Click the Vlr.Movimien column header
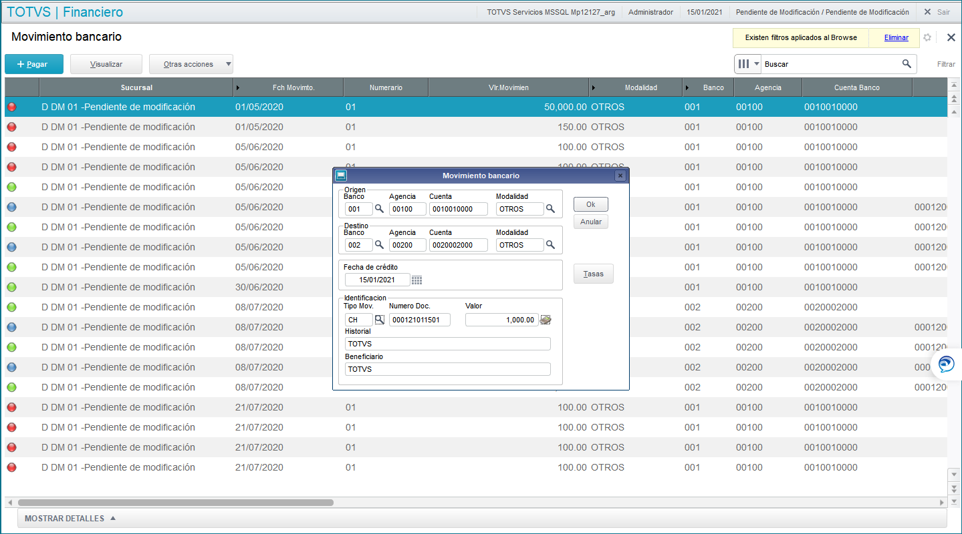Viewport: 962px width, 534px height. click(509, 87)
